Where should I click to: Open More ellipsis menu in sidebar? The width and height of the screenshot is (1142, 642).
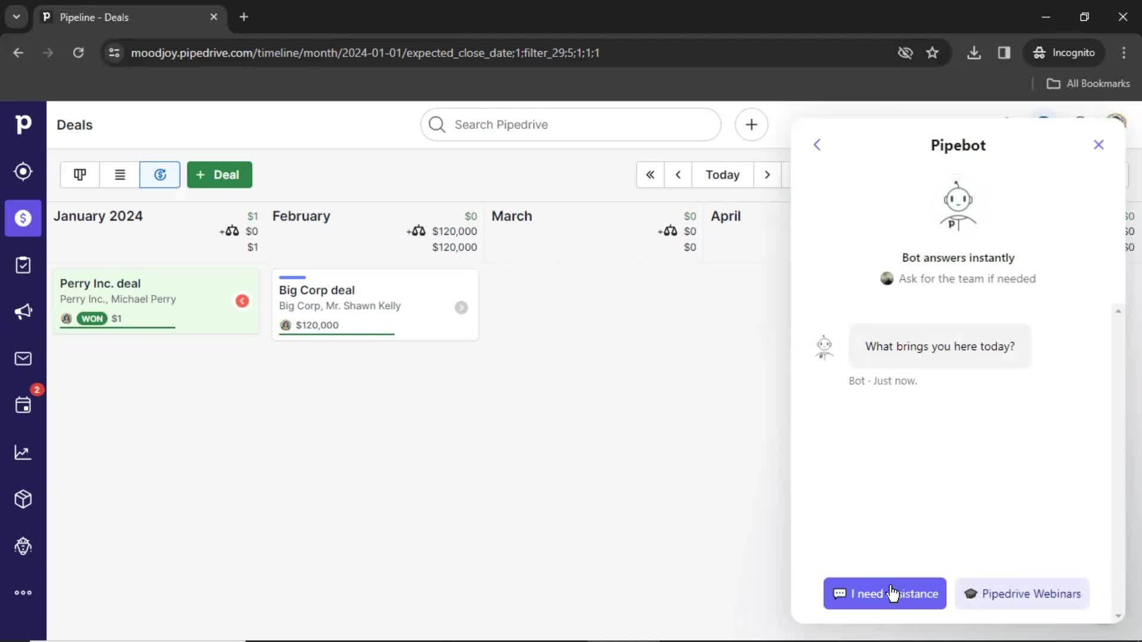(23, 593)
